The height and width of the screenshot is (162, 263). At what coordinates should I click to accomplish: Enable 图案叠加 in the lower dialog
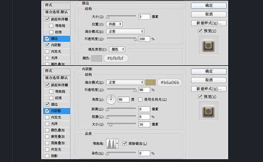[x=47, y=143]
